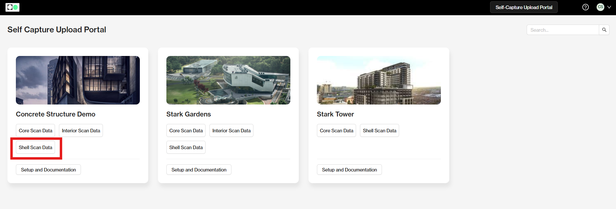This screenshot has height=209, width=616.
Task: Select Shell Scan Data for Stark Tower
Action: pyautogui.click(x=379, y=130)
